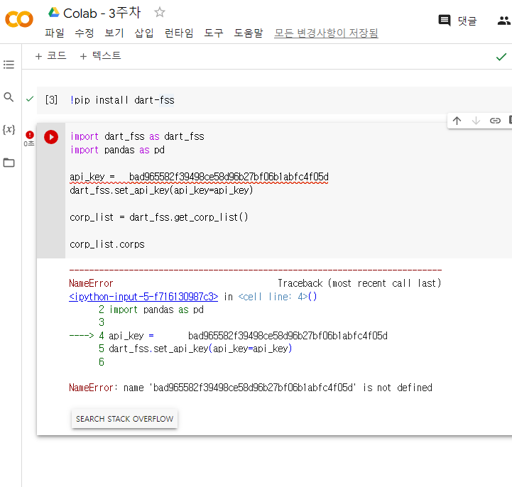Click the green runtime connected checkmark

tap(501, 57)
